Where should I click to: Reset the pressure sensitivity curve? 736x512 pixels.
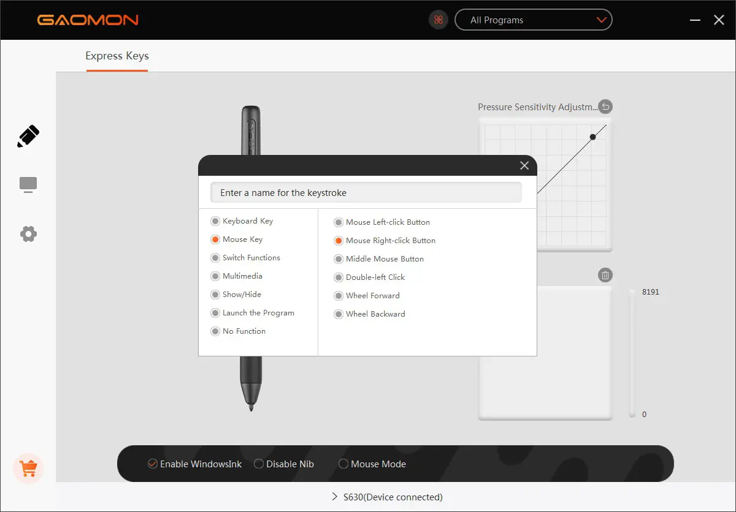click(605, 107)
